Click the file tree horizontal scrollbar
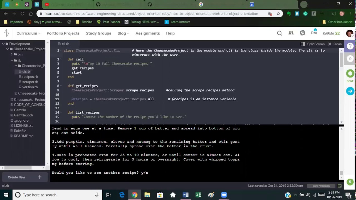The image size is (356, 200). pyautogui.click(x=18, y=168)
